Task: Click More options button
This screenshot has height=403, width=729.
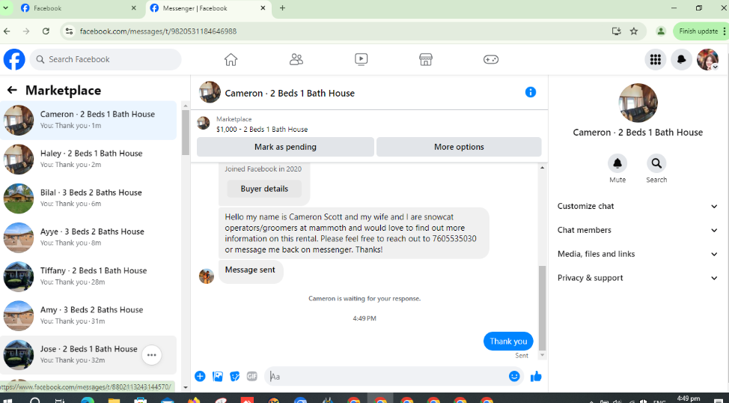Action: click(x=459, y=147)
